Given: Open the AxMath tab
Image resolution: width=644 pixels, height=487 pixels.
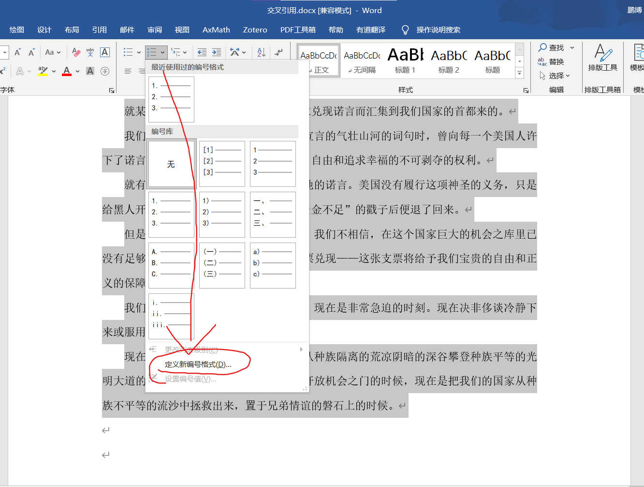Looking at the screenshot, I should tap(216, 30).
